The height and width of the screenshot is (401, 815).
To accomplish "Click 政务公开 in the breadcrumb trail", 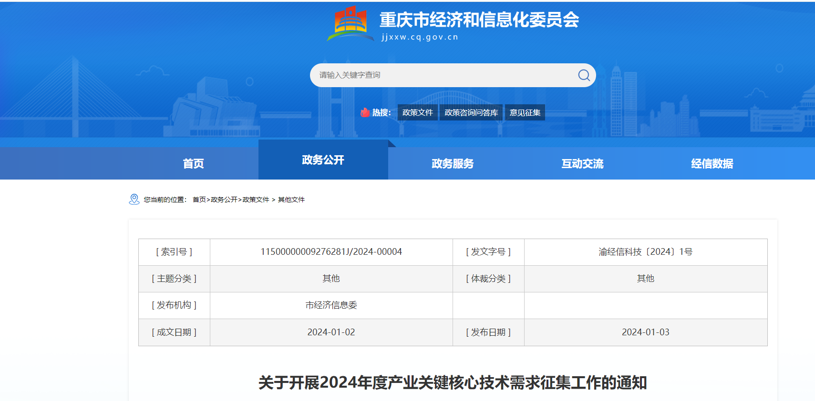I will pyautogui.click(x=224, y=200).
